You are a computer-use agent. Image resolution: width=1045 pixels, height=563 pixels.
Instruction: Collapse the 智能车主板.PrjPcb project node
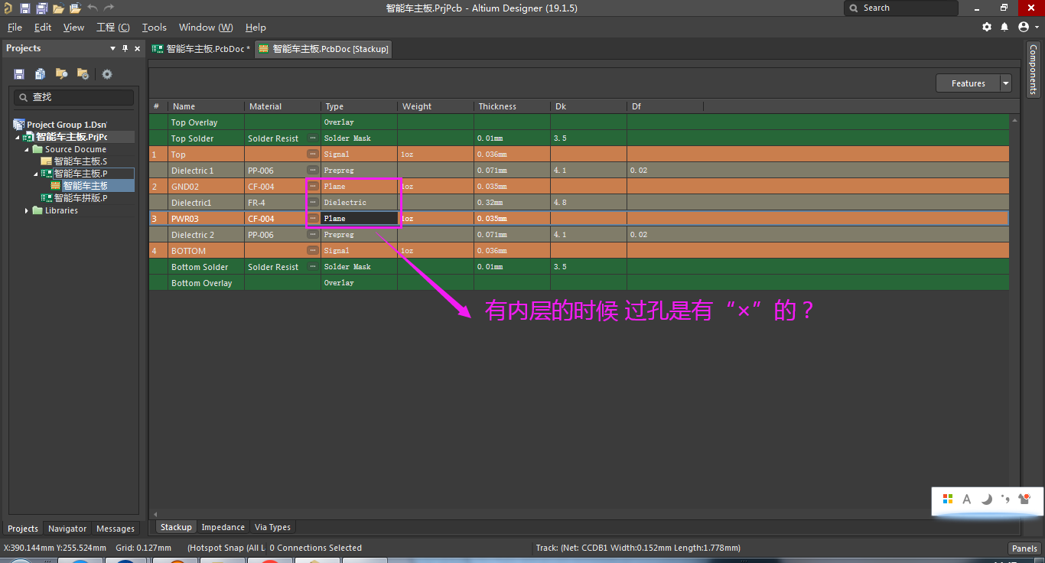(x=17, y=137)
